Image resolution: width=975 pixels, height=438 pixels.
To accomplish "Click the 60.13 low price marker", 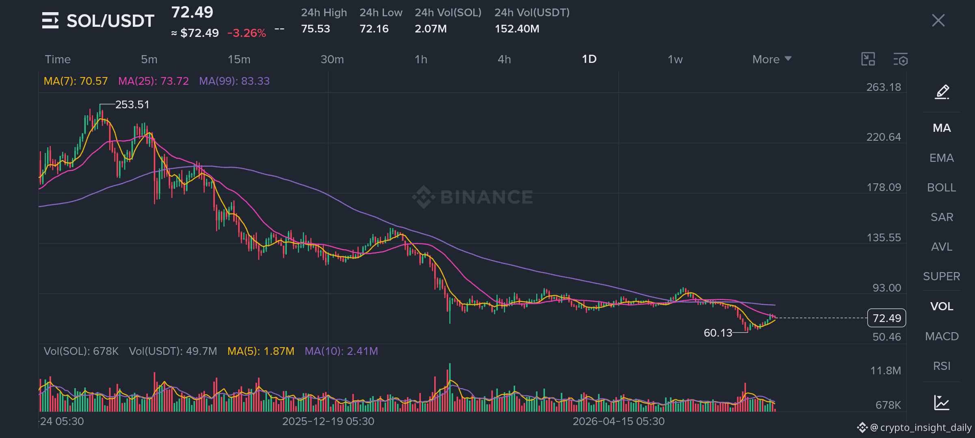I will coord(718,333).
